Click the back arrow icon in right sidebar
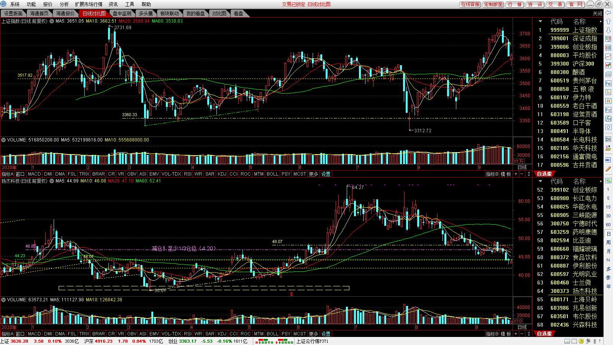613x345 pixels. click(608, 13)
